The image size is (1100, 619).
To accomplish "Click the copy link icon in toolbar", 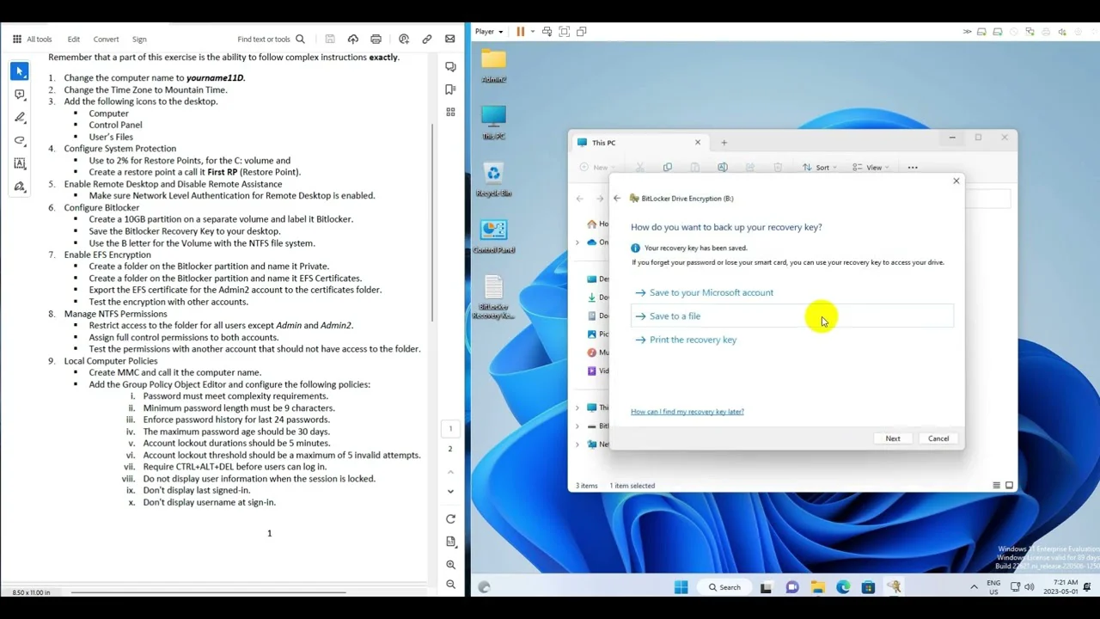I will coord(426,39).
